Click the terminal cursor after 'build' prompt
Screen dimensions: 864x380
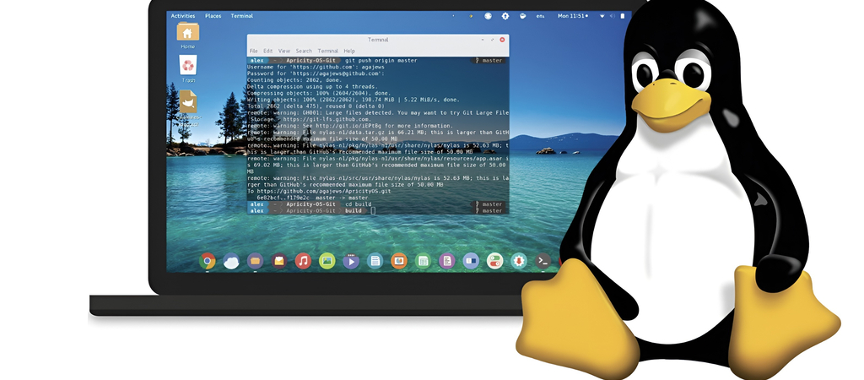coord(373,210)
